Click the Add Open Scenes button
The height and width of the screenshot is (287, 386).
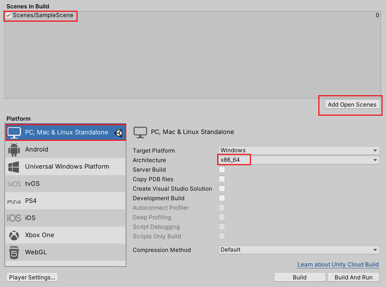[352, 104]
